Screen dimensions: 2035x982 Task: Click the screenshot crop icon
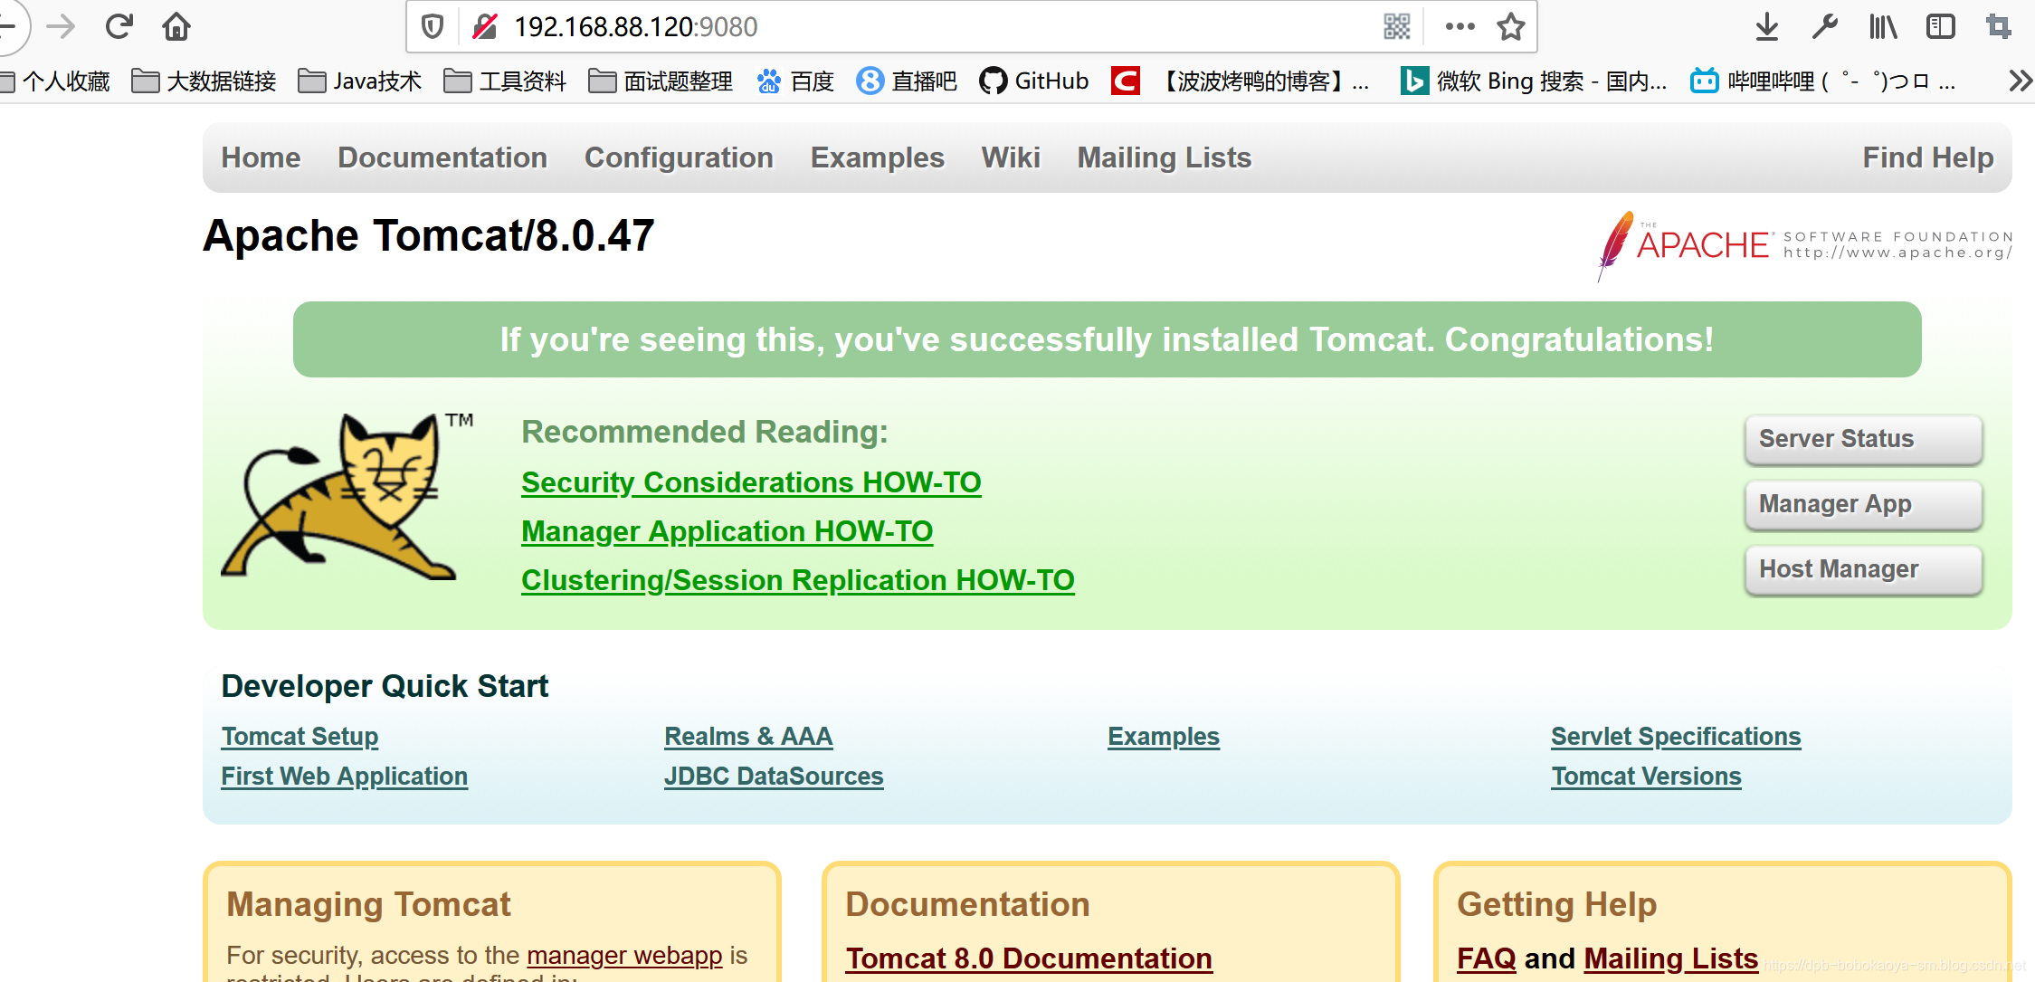pyautogui.click(x=1998, y=27)
